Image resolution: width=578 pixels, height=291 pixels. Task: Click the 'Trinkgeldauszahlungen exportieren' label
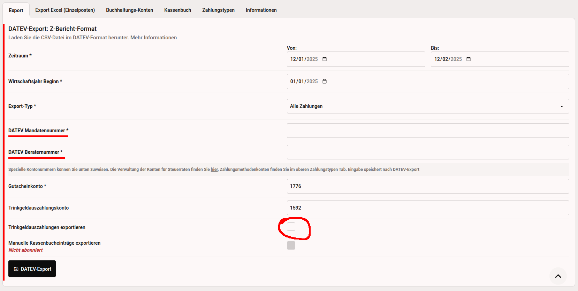click(x=47, y=227)
